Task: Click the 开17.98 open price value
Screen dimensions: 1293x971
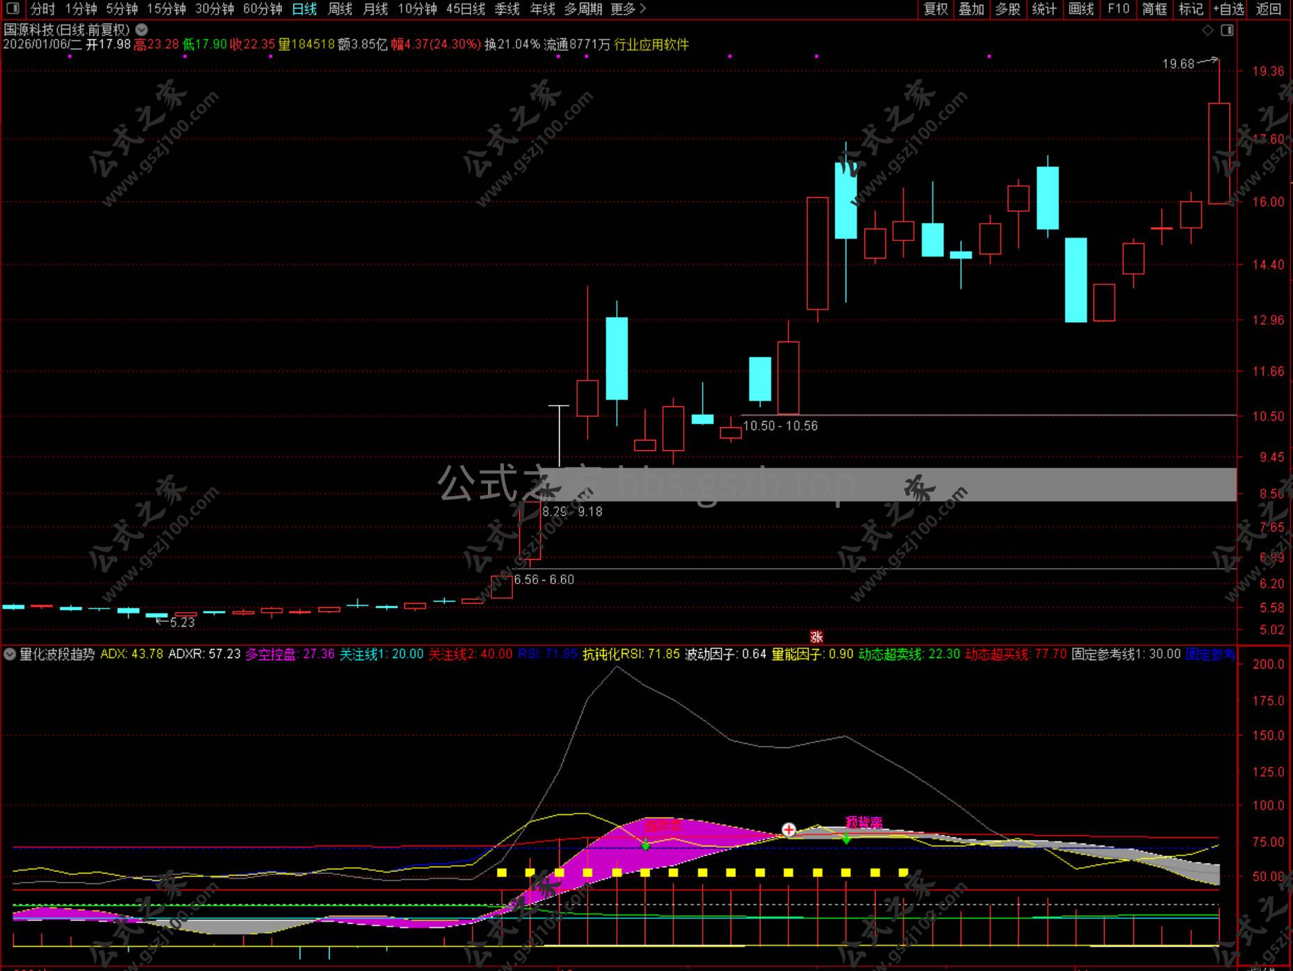Action: pyautogui.click(x=108, y=45)
